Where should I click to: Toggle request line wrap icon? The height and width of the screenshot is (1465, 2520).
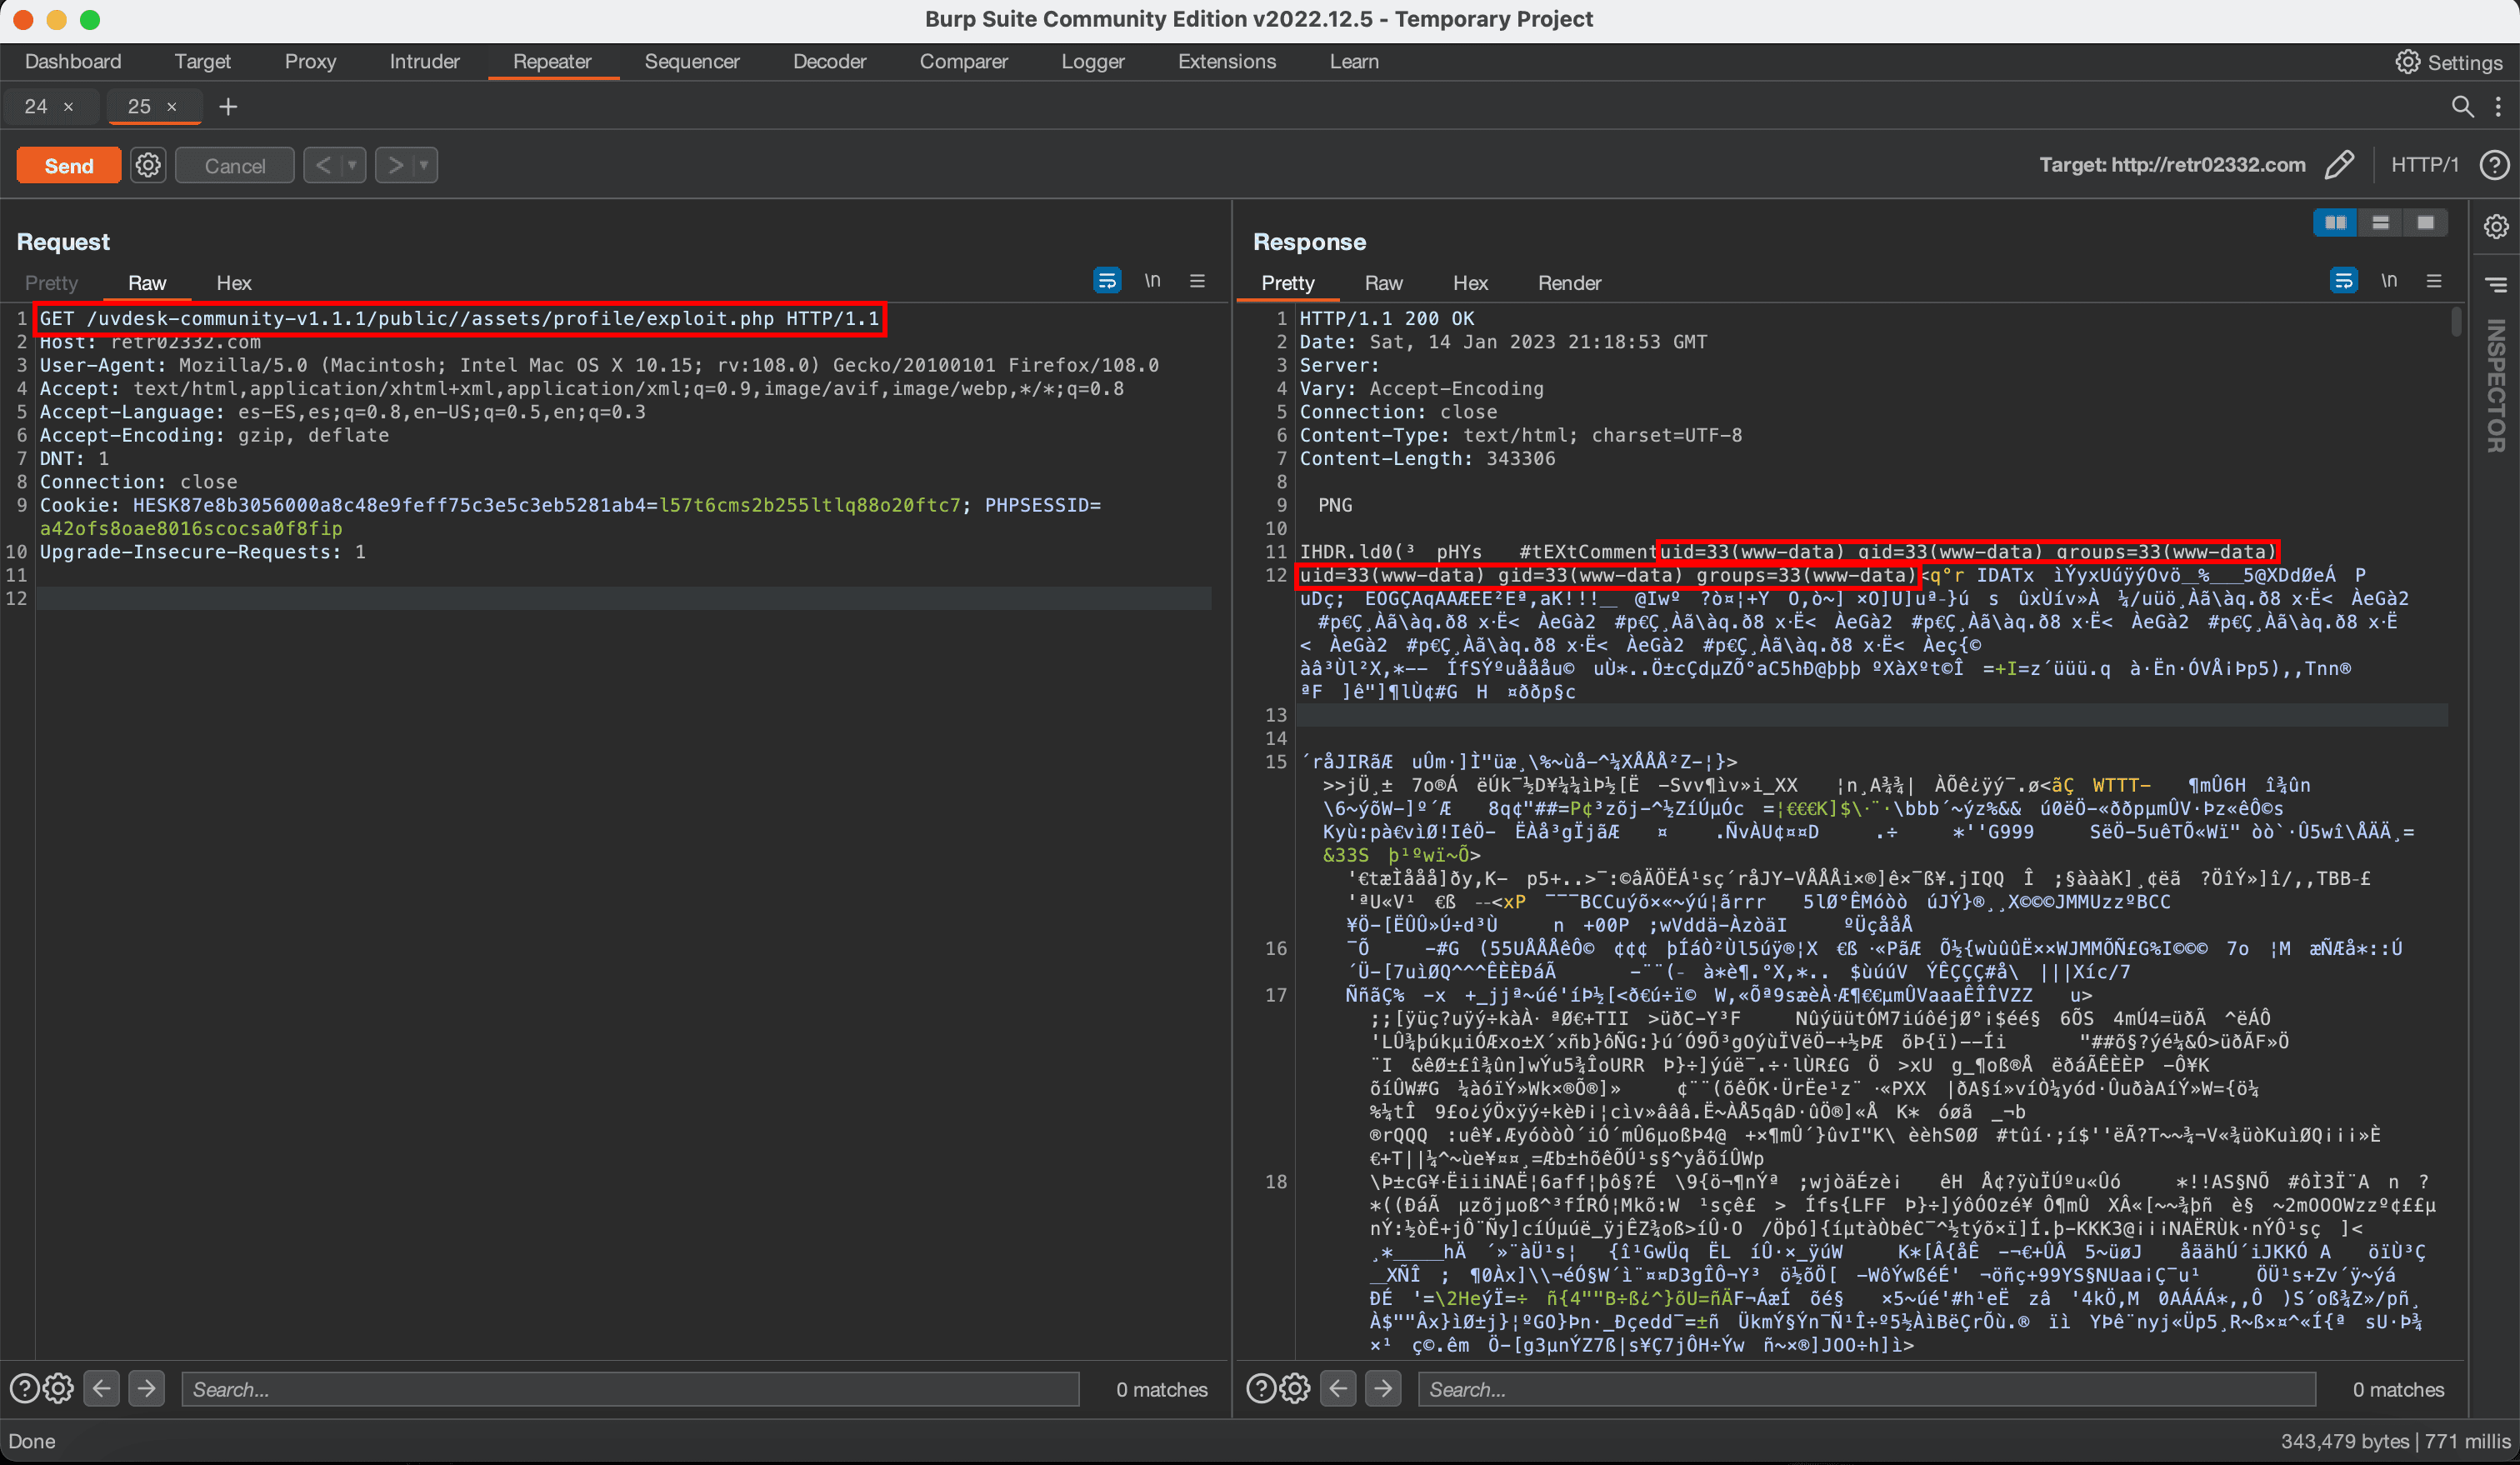coord(1107,281)
